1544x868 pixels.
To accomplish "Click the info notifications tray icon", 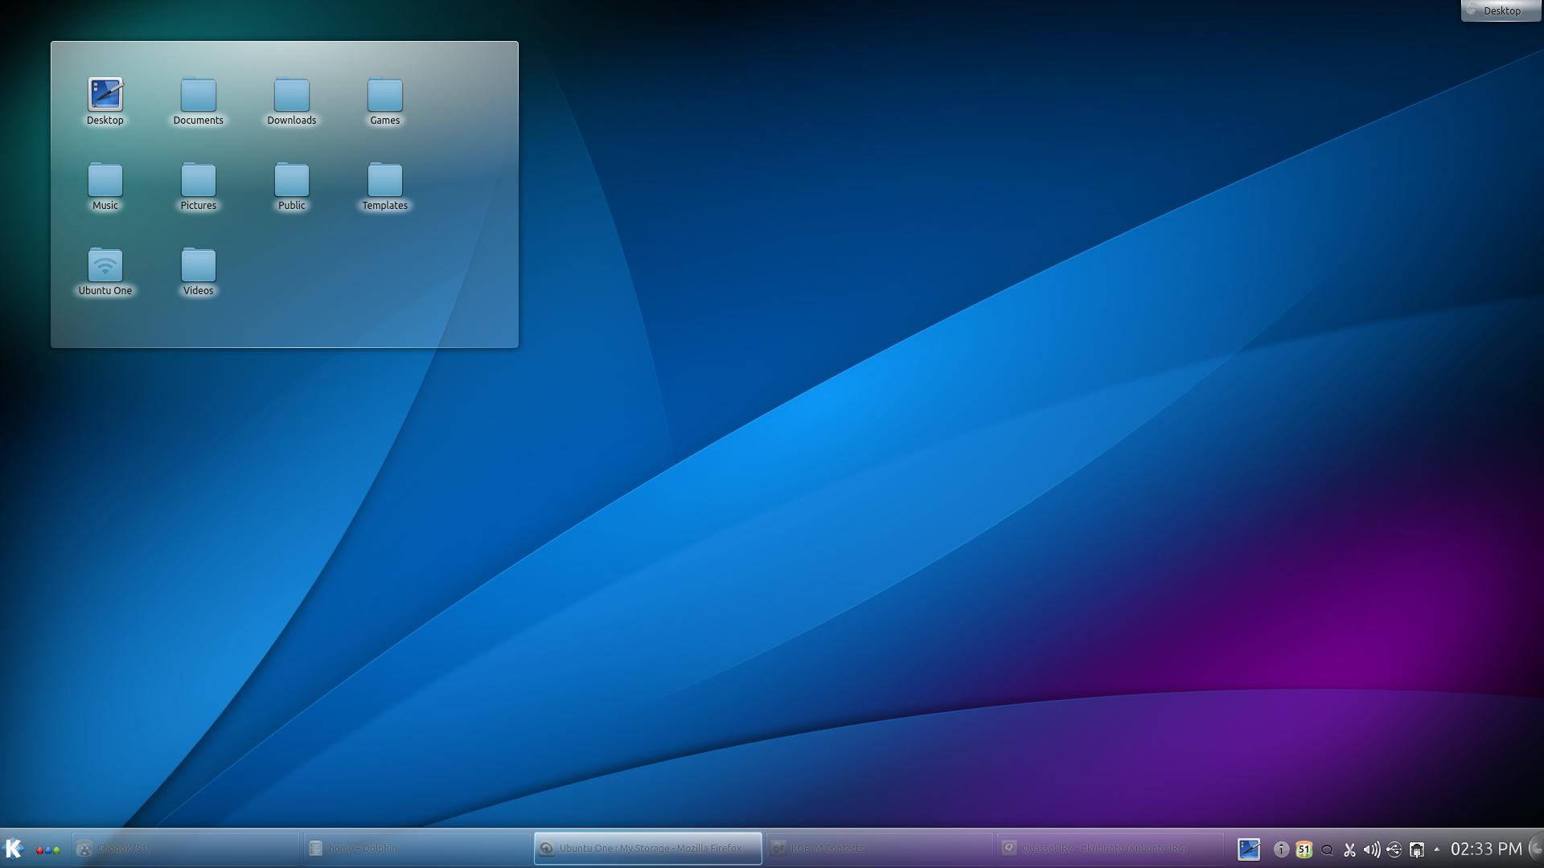I will point(1281,850).
